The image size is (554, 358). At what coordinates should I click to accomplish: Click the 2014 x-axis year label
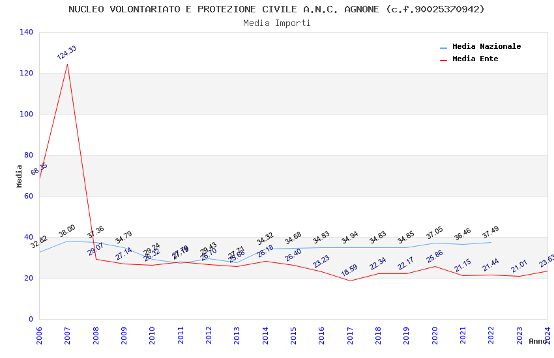pos(265,335)
